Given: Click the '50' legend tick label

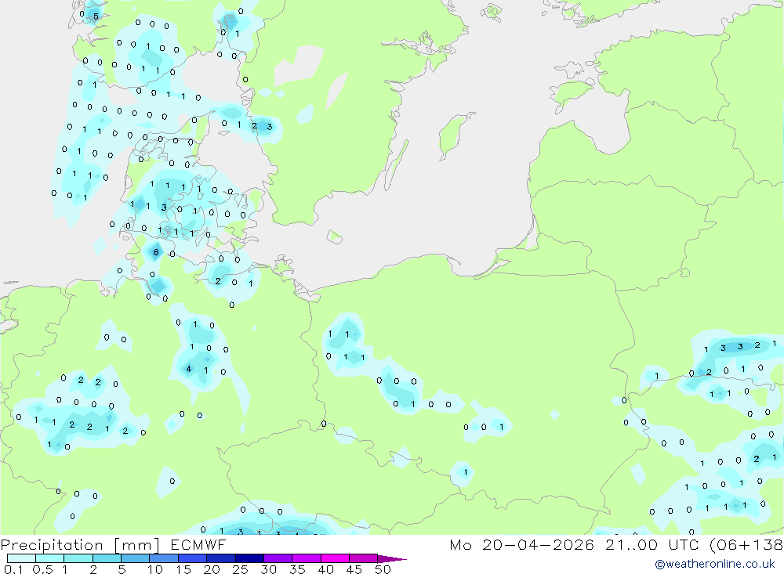Looking at the screenshot, I should (383, 569).
